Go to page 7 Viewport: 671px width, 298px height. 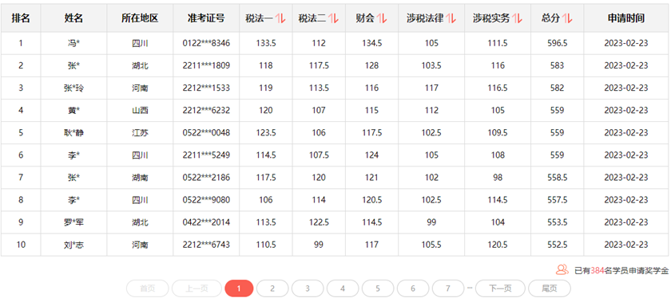[x=448, y=288]
